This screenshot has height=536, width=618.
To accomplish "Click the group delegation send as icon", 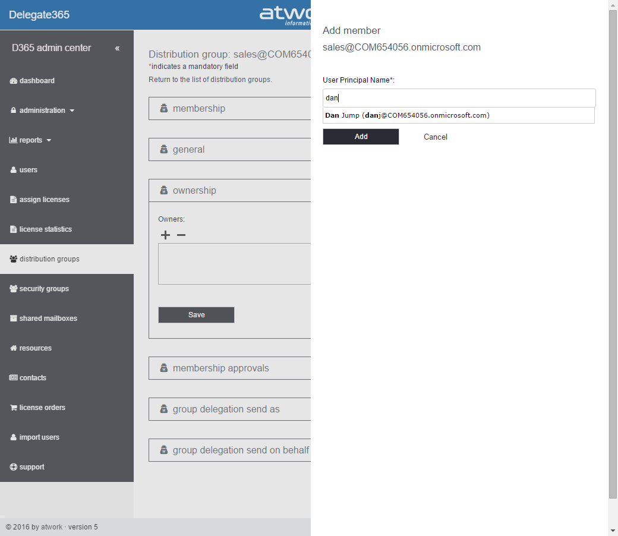I will point(164,409).
